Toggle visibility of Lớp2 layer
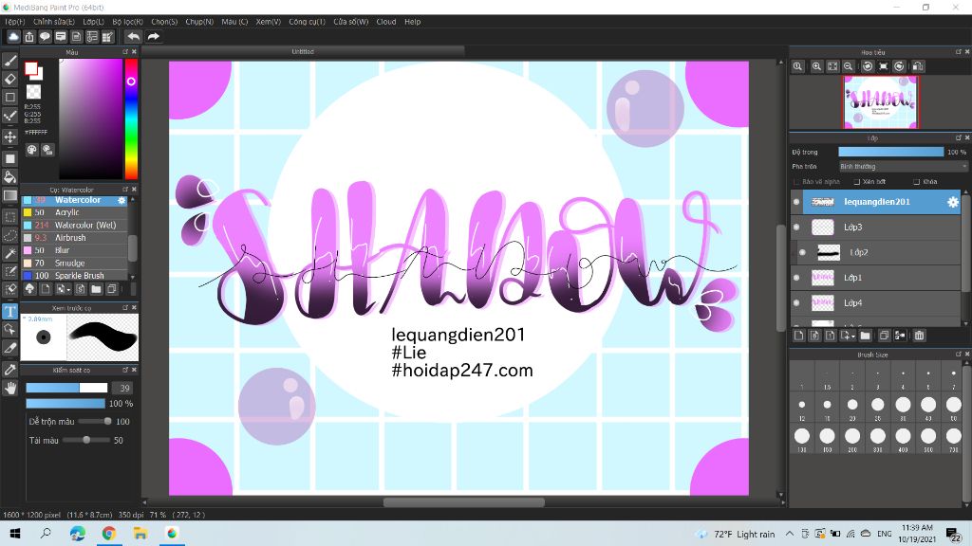 point(802,252)
